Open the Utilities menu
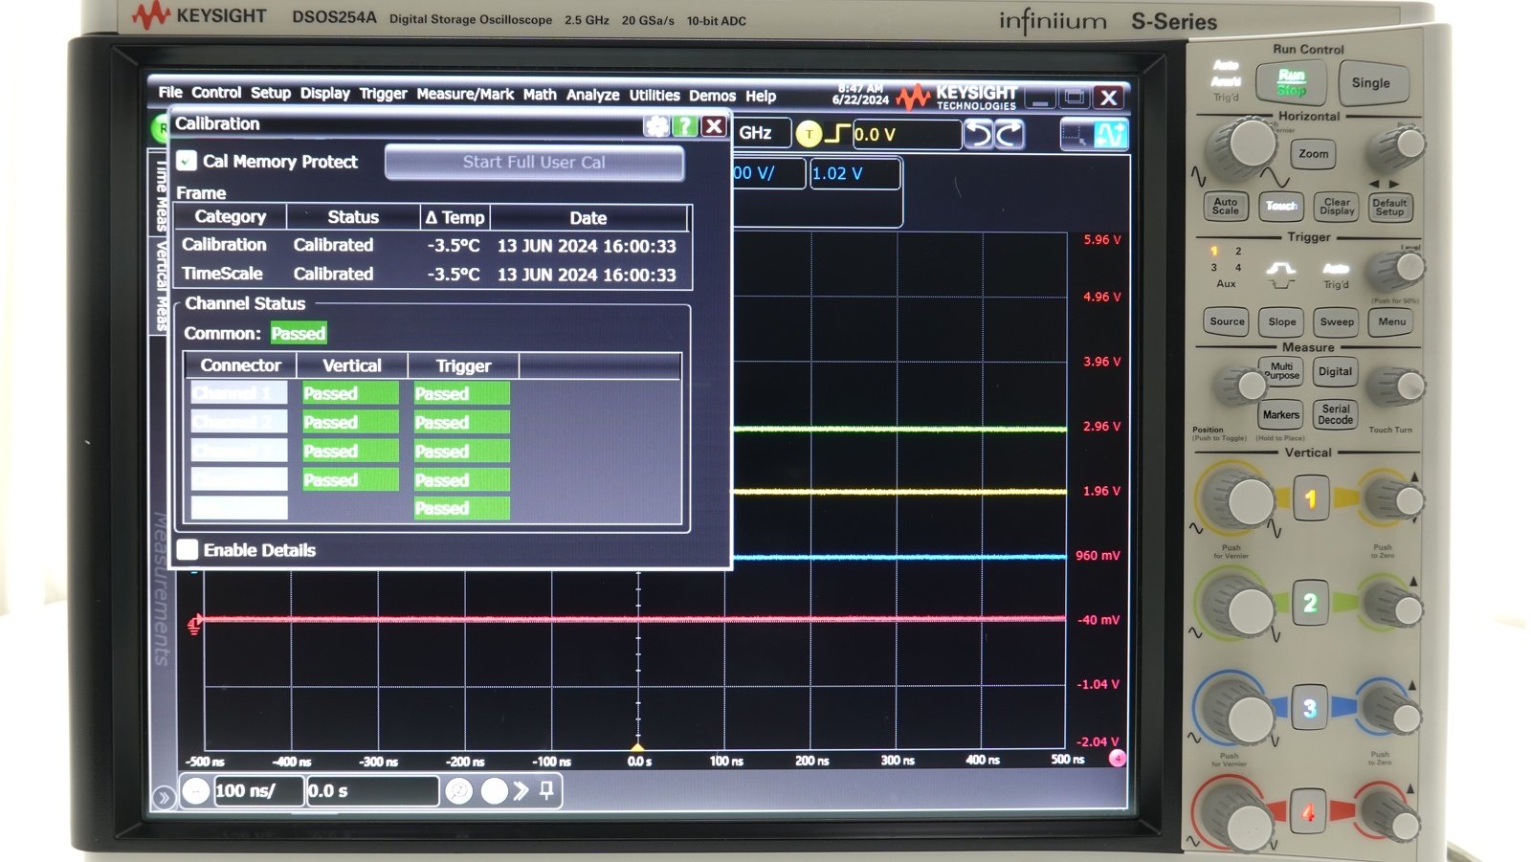The width and height of the screenshot is (1531, 862). (x=655, y=96)
